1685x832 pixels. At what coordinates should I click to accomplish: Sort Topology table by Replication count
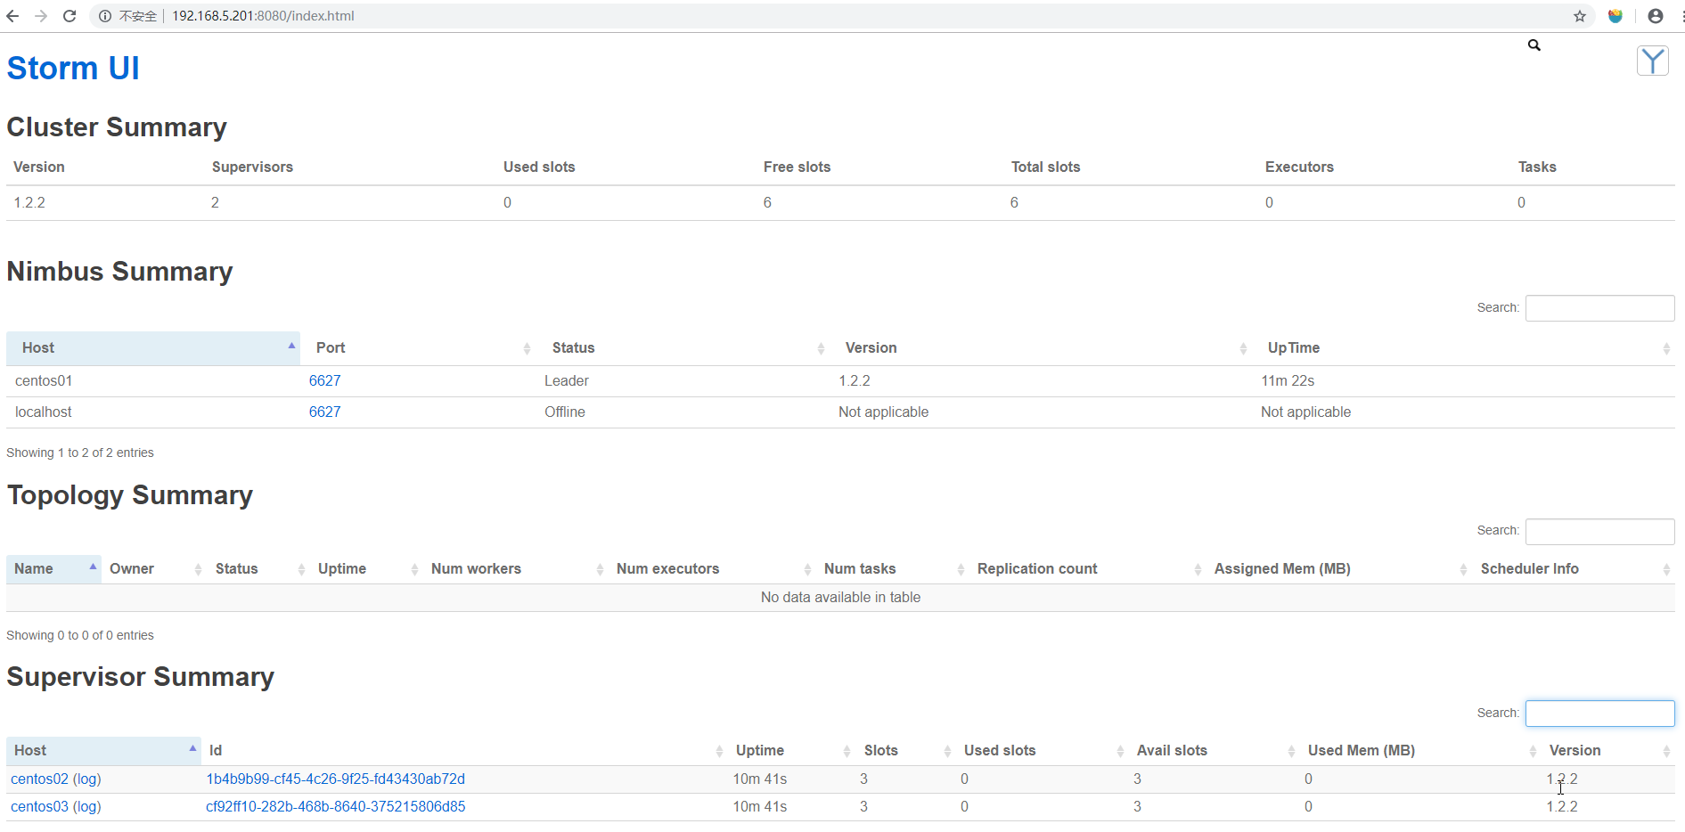[1088, 569]
